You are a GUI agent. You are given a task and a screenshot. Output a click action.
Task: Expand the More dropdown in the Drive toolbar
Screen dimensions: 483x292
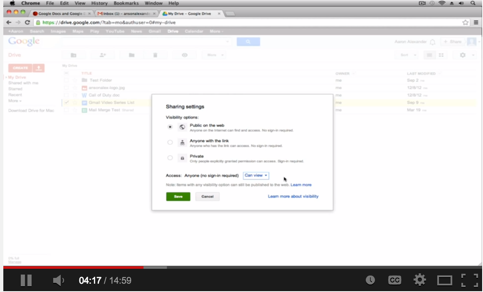pos(213,54)
